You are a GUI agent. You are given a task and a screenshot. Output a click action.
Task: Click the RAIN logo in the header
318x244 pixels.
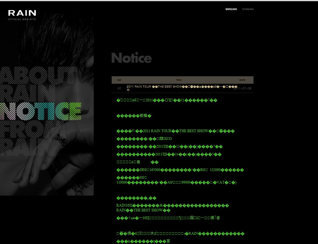[x=22, y=13]
